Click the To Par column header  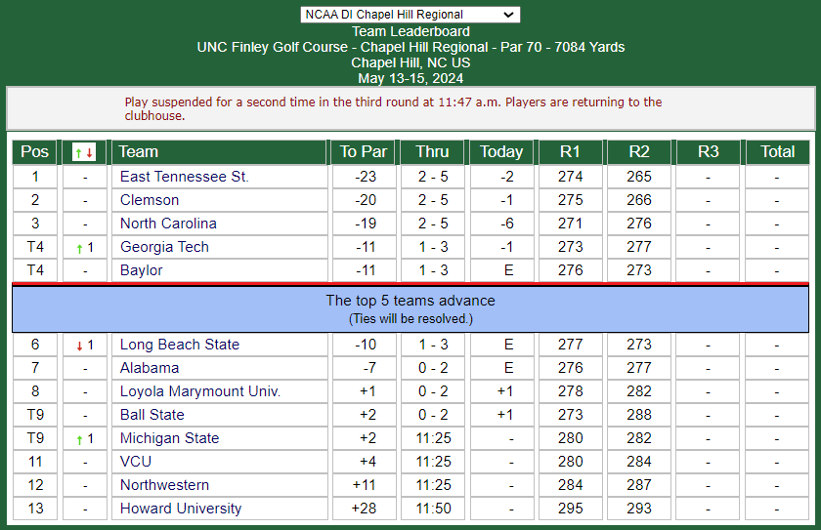click(x=364, y=152)
